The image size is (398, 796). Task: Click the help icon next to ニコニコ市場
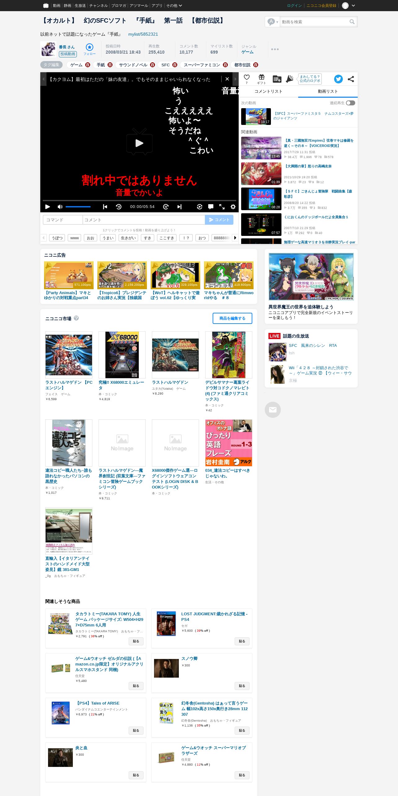(x=76, y=318)
